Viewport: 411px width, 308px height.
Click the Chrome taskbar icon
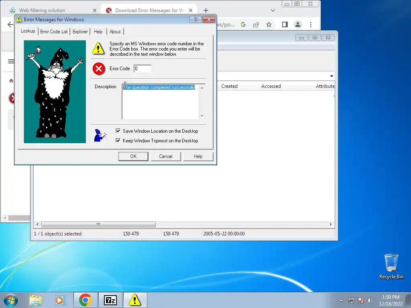[85, 300]
